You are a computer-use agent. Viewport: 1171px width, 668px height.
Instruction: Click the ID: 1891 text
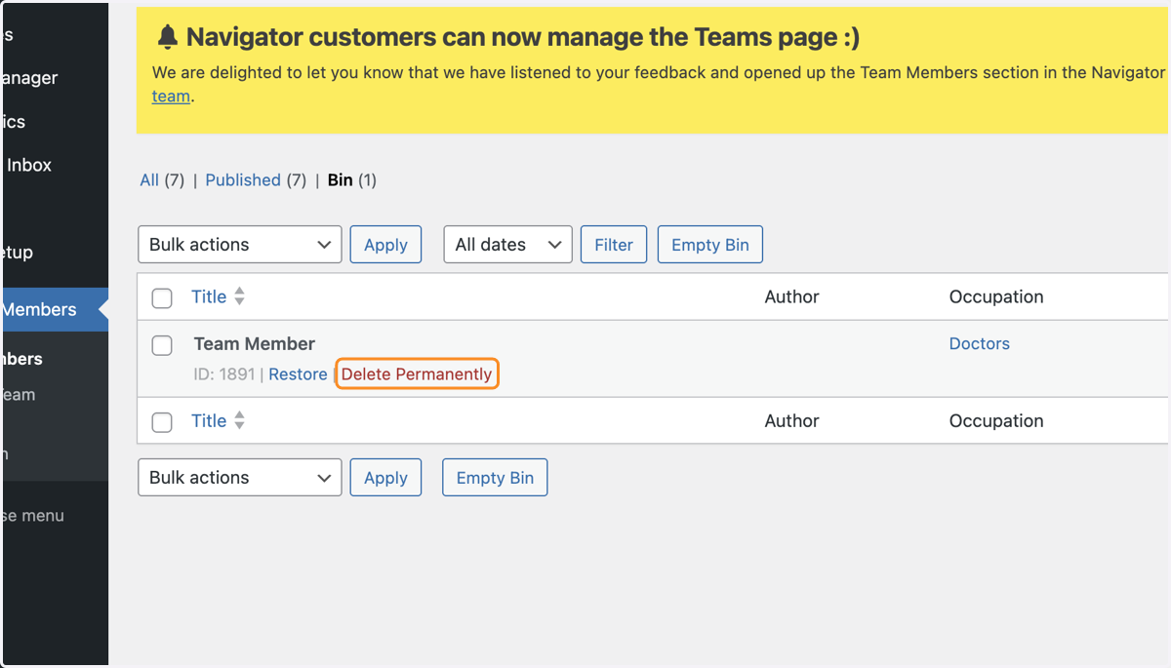click(x=224, y=374)
